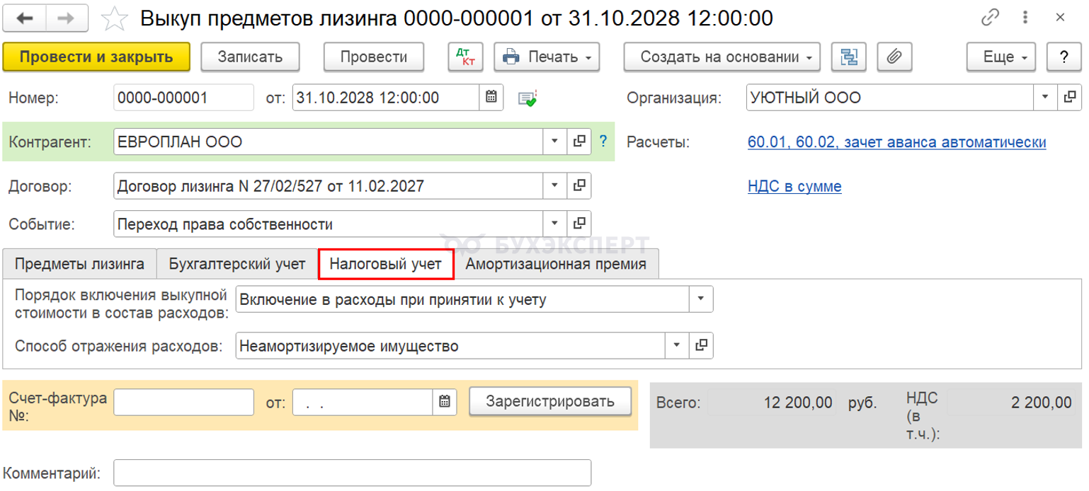
Task: Click Зарегистрировать invoice button
Action: (x=550, y=401)
